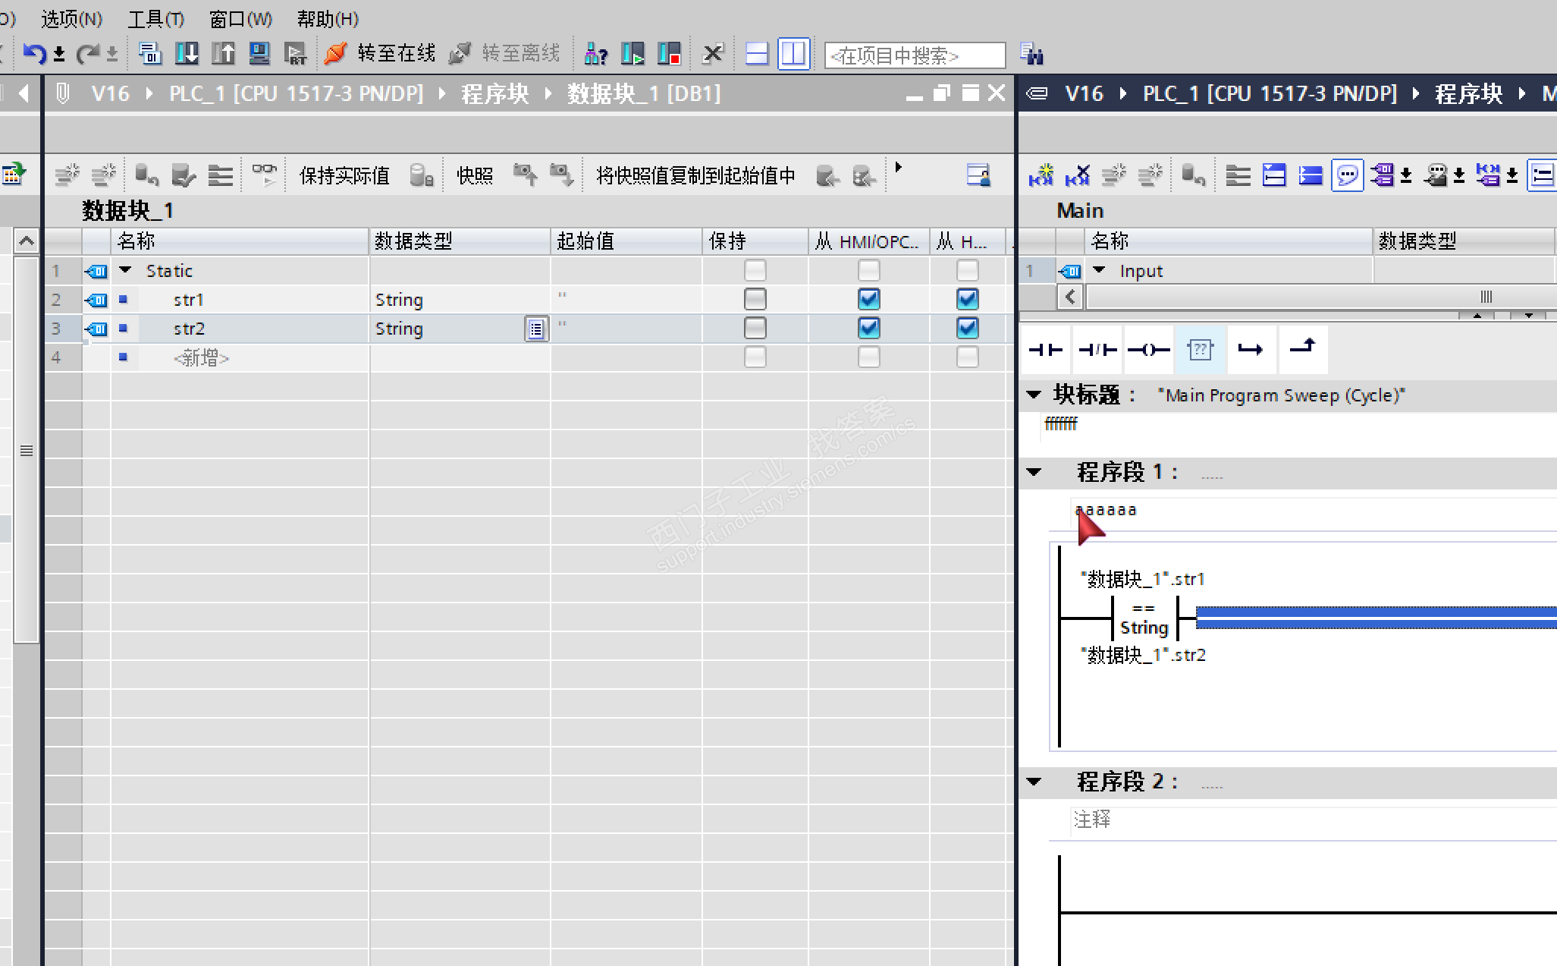Collapse the Static tree node

(126, 270)
